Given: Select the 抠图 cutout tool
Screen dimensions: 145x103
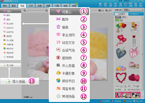Looking at the screenshot, I should tap(110, 5).
